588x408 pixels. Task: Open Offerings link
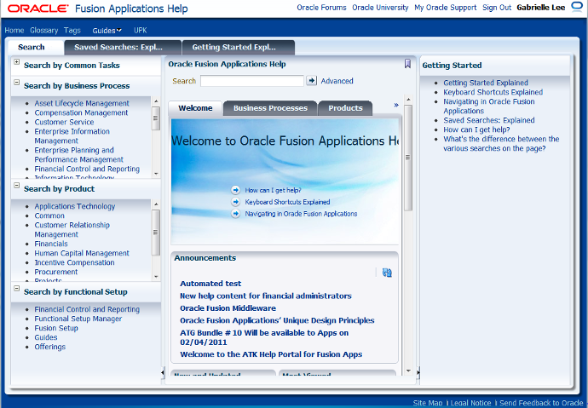50,347
